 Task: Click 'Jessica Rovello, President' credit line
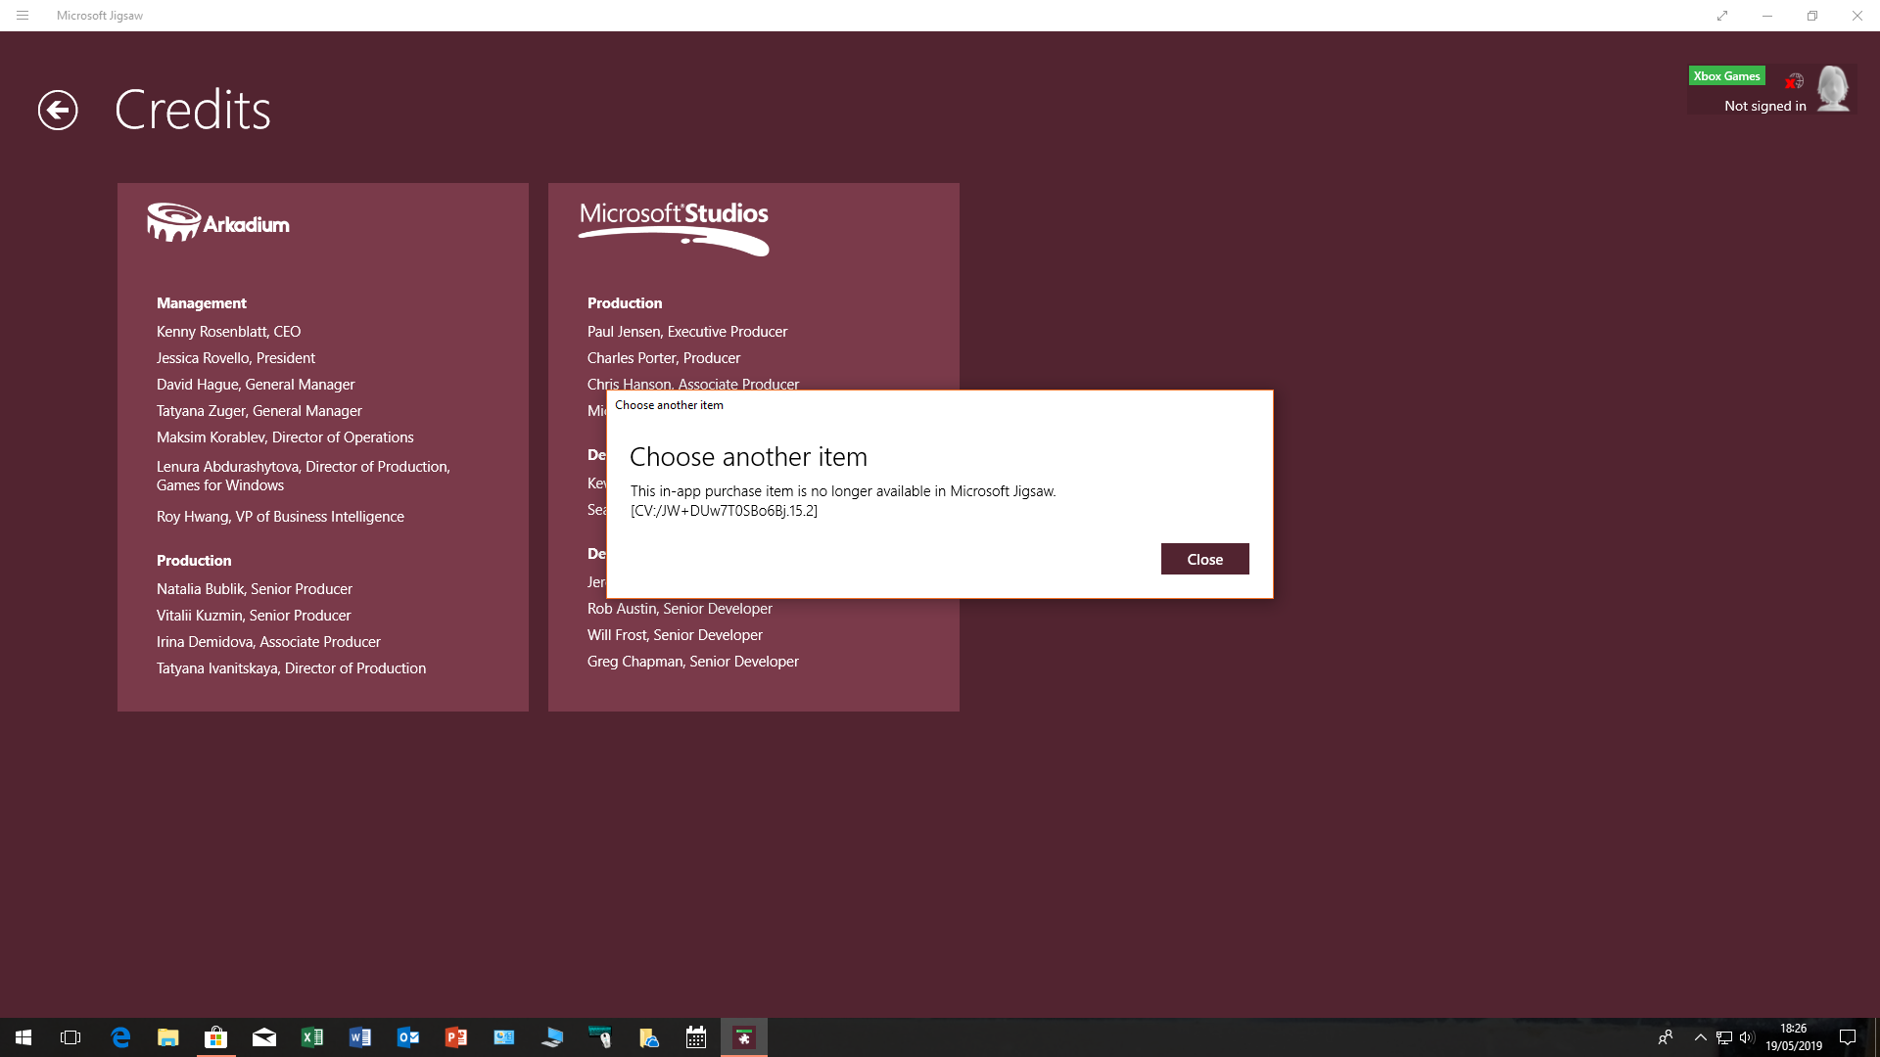click(x=236, y=358)
